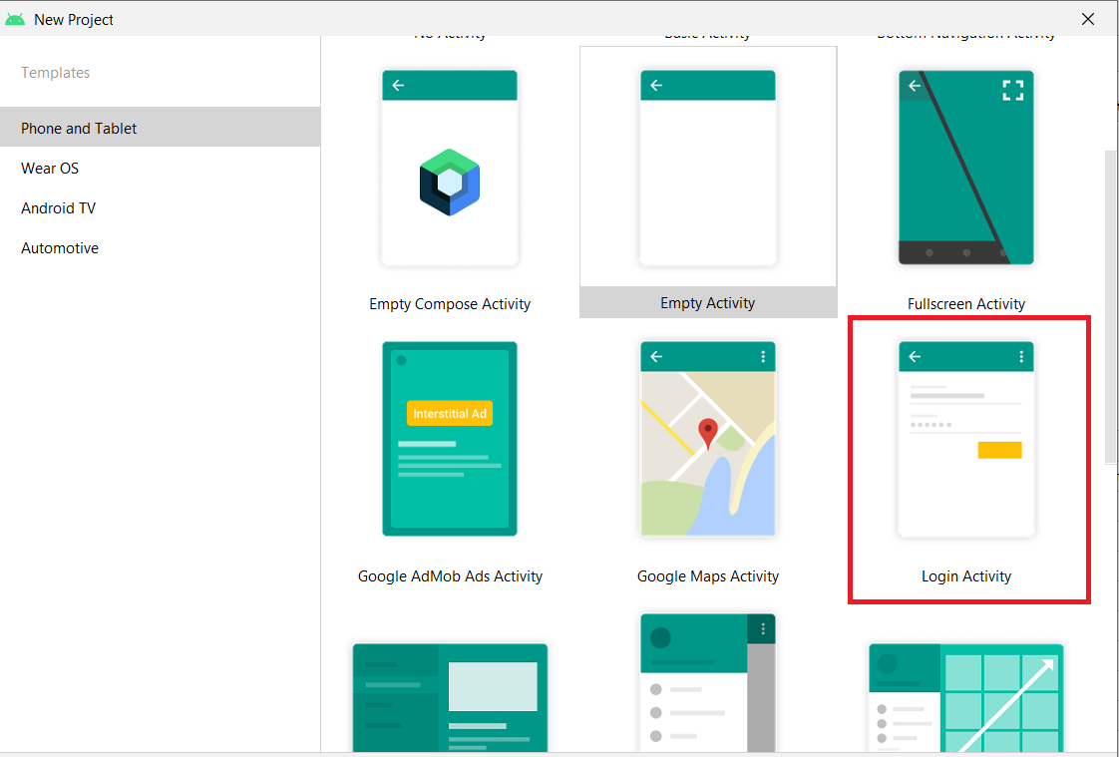Viewport: 1119px width, 757px height.
Task: Click the red map pin in the Google Maps Activity preview
Action: [707, 433]
